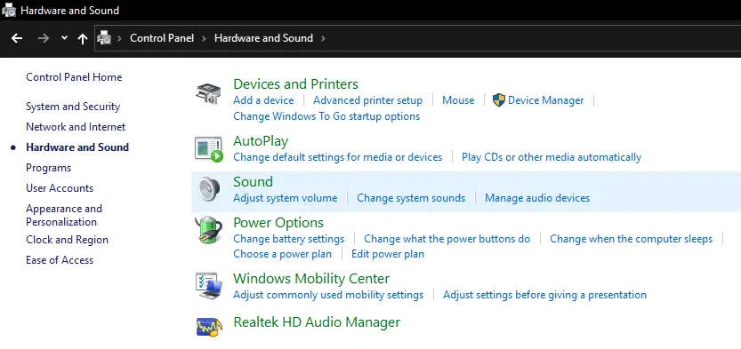Viewport: 741px width, 349px height.
Task: Select Hardware and Sound in sidebar
Action: pos(77,147)
